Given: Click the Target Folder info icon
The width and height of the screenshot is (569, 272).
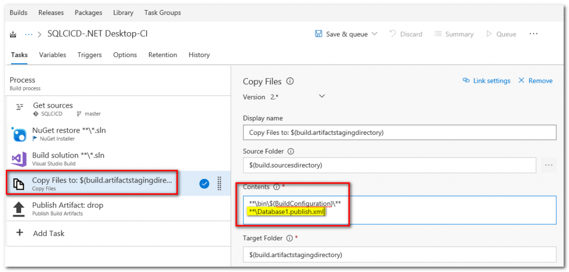Looking at the screenshot, I should (x=290, y=239).
